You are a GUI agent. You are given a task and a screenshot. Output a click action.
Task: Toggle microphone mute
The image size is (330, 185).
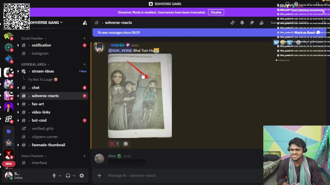click(54, 176)
